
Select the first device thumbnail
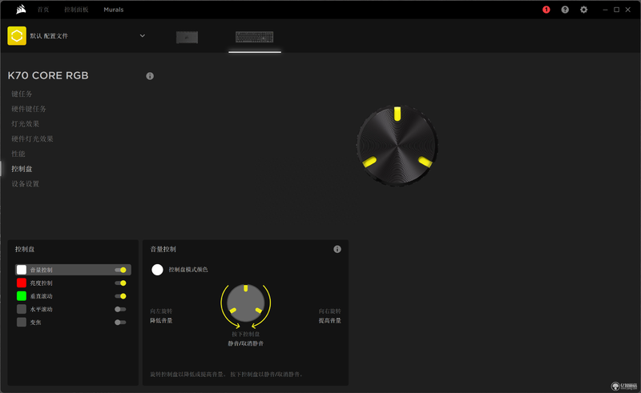[x=187, y=37]
